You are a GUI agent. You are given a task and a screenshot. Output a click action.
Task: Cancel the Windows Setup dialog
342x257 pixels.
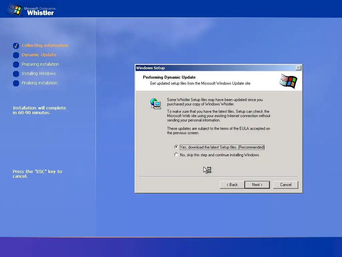(x=286, y=185)
